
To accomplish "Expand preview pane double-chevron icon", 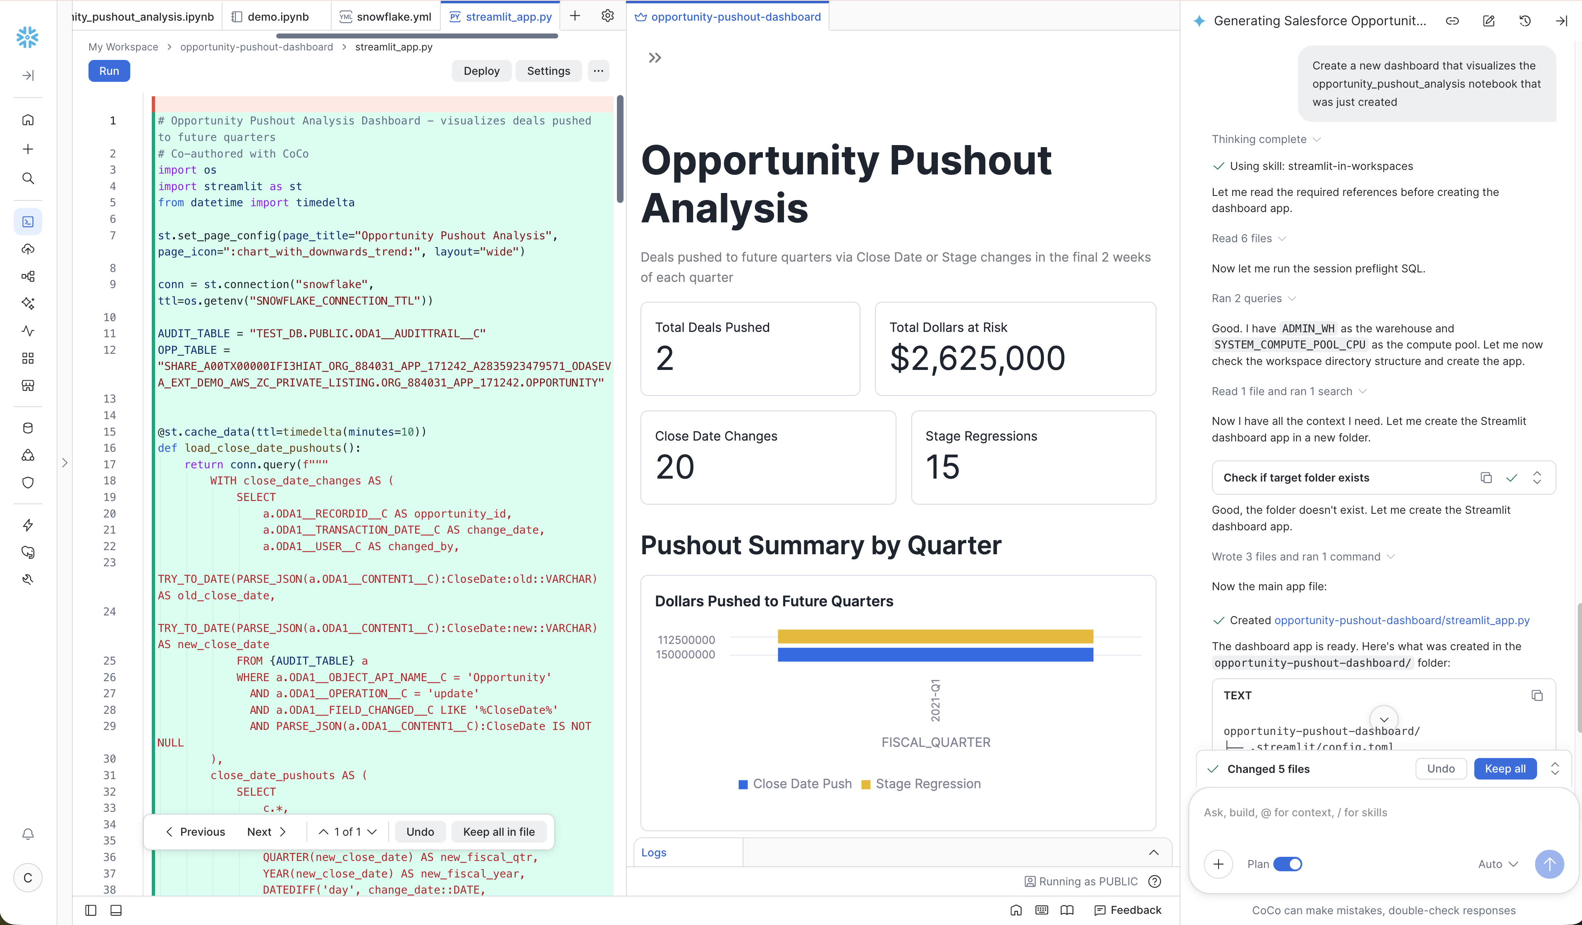I will [x=655, y=58].
